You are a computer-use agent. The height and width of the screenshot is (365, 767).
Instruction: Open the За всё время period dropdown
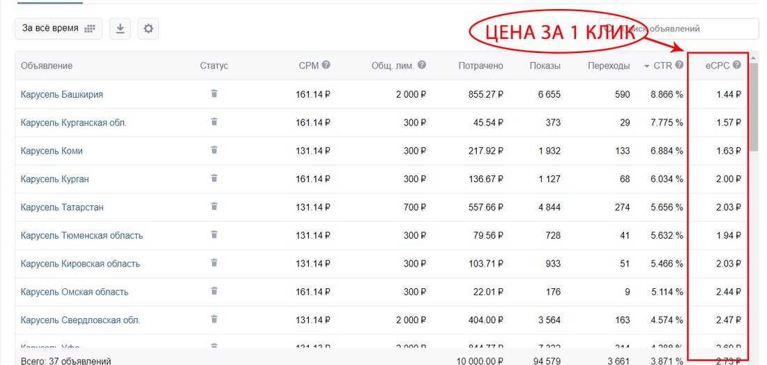[x=59, y=29]
